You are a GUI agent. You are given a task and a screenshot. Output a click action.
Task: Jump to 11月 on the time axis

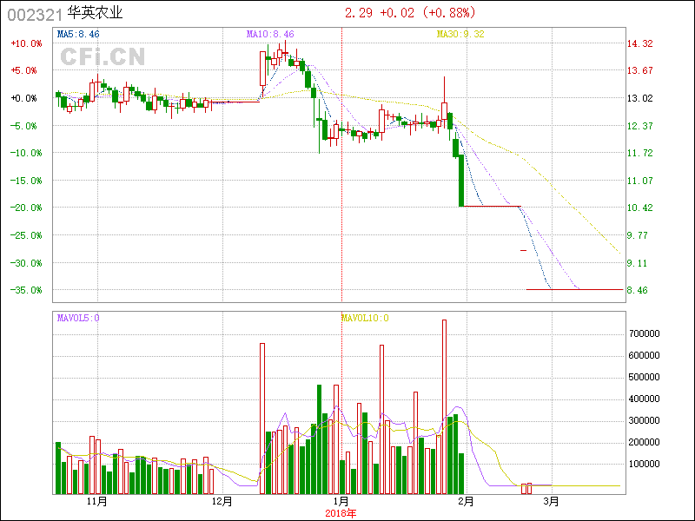coord(96,502)
